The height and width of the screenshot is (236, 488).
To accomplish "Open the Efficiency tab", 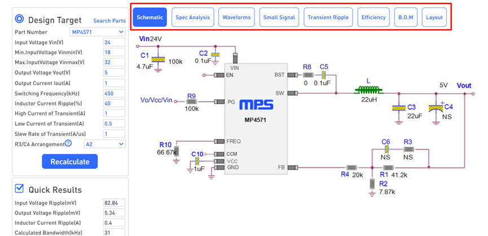I will [x=373, y=17].
